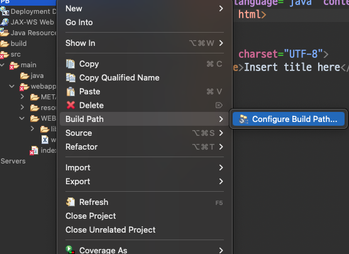Expand the META-INF folder

22,97
